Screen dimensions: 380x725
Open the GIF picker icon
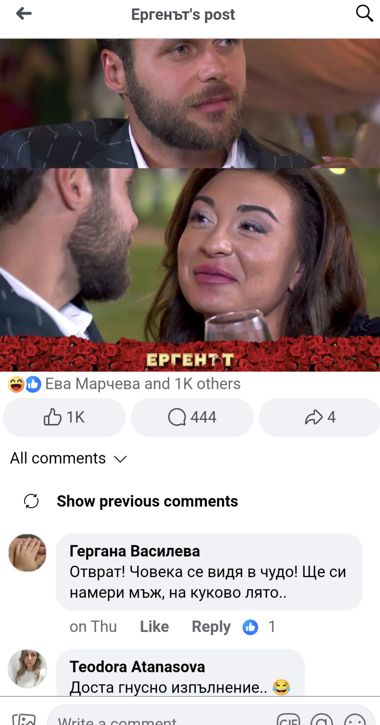(288, 719)
